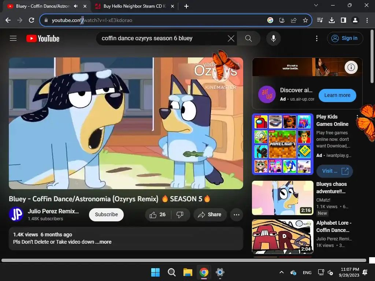Click the air up advertiser logo
Image resolution: width=375 pixels, height=281 pixels.
[267, 94]
